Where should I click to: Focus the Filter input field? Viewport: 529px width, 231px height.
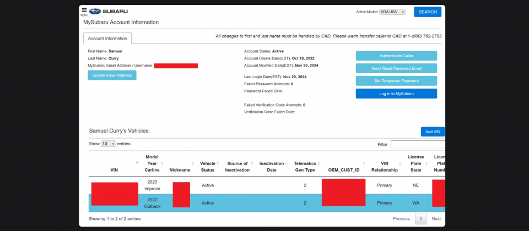pyautogui.click(x=418, y=145)
